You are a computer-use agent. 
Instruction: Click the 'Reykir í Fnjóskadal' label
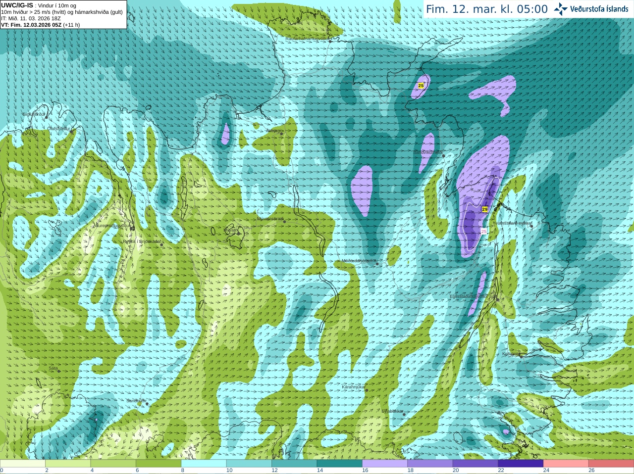142,241
